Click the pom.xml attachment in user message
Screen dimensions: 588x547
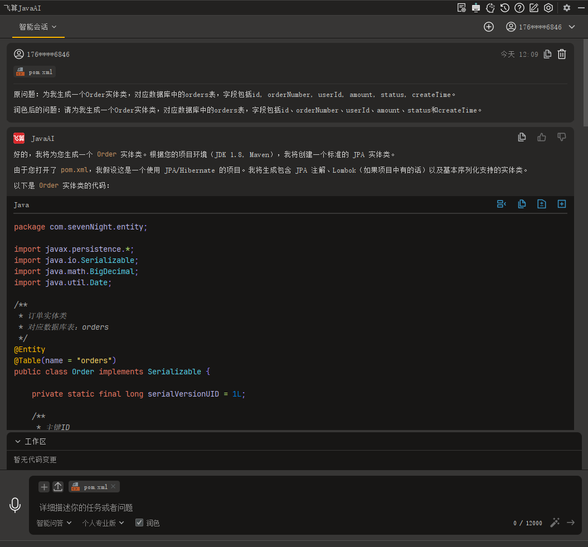(35, 72)
